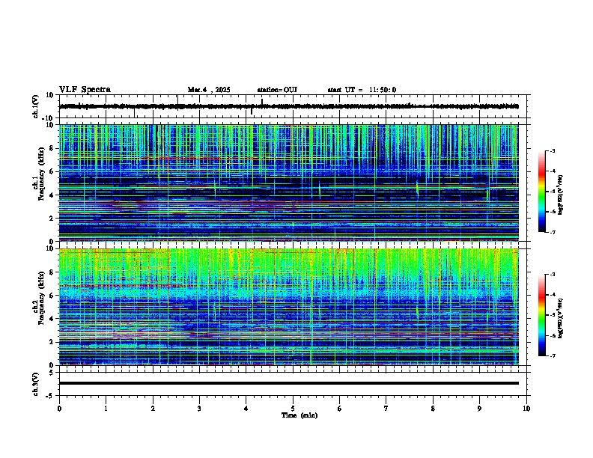Click the log(PSD) label beside ch.1 color bar
The image size is (593, 458).
(561, 195)
